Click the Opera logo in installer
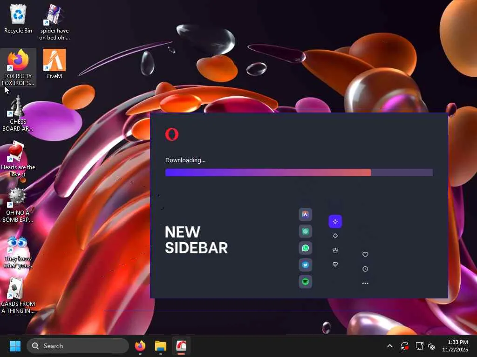The width and height of the screenshot is (477, 357). tap(172, 134)
